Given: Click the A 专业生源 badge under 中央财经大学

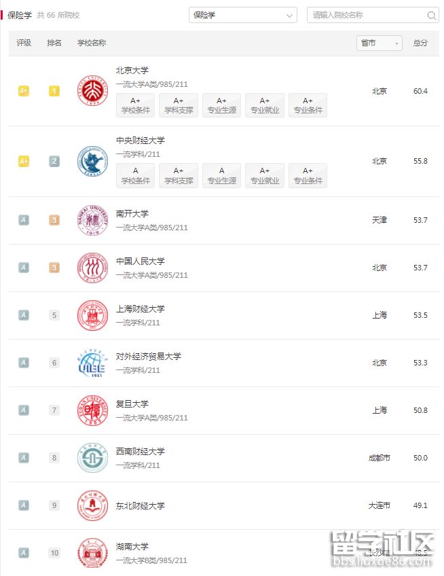Looking at the screenshot, I should (x=221, y=175).
